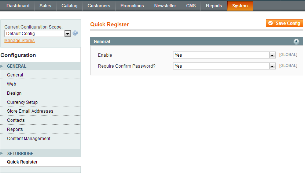Viewport: 305px width, 173px height.
Task: Open the Customers menu
Action: [99, 6]
